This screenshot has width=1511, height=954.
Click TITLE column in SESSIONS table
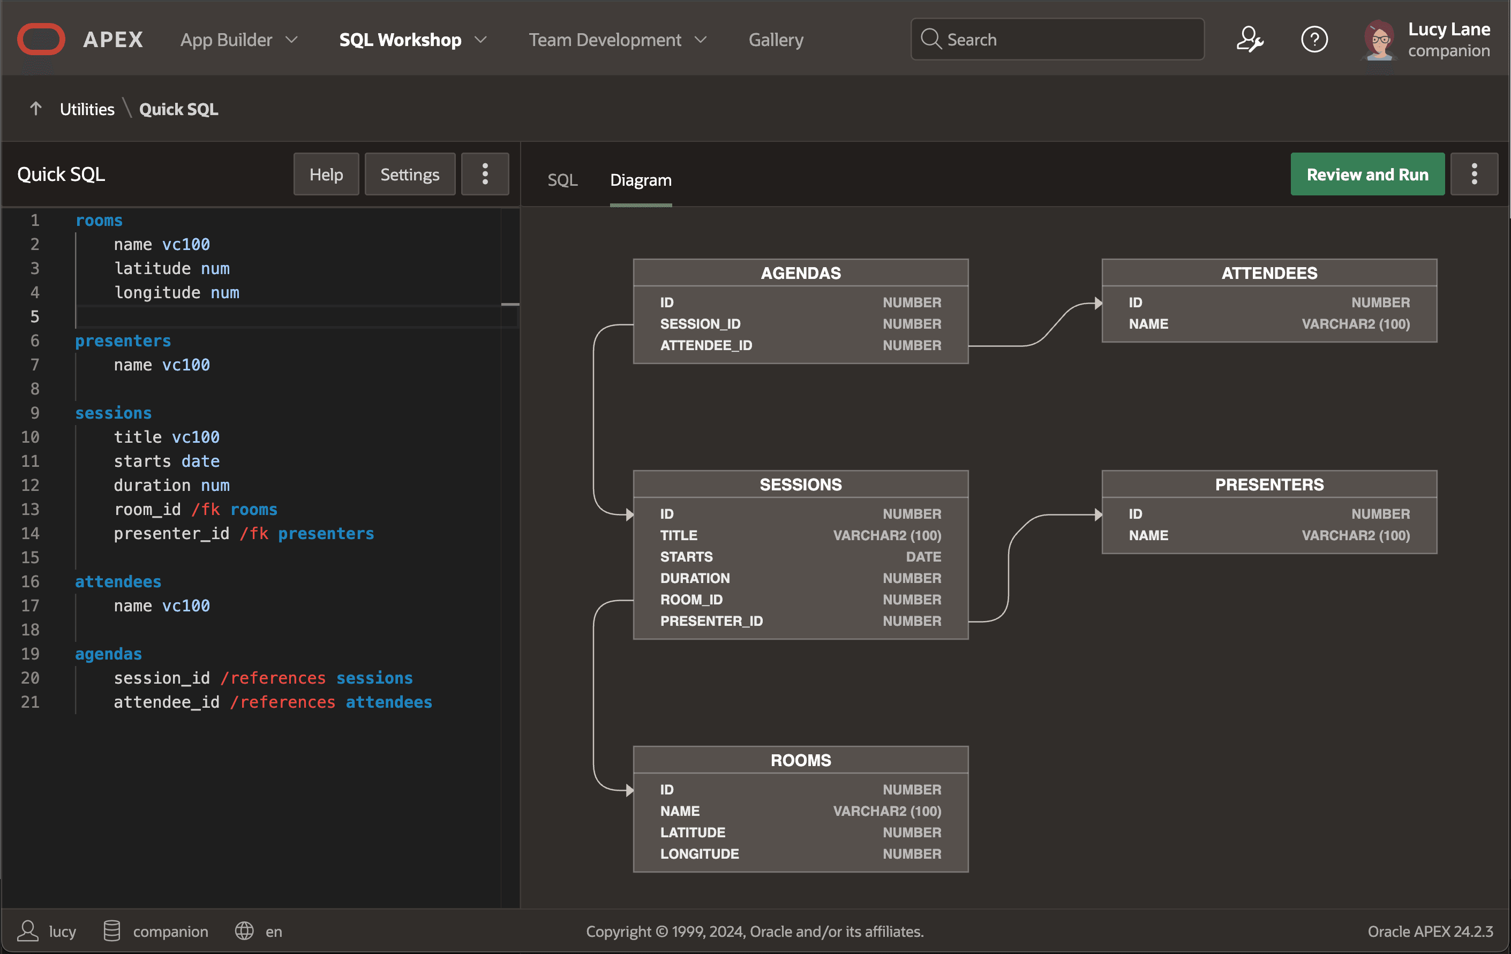tap(801, 535)
